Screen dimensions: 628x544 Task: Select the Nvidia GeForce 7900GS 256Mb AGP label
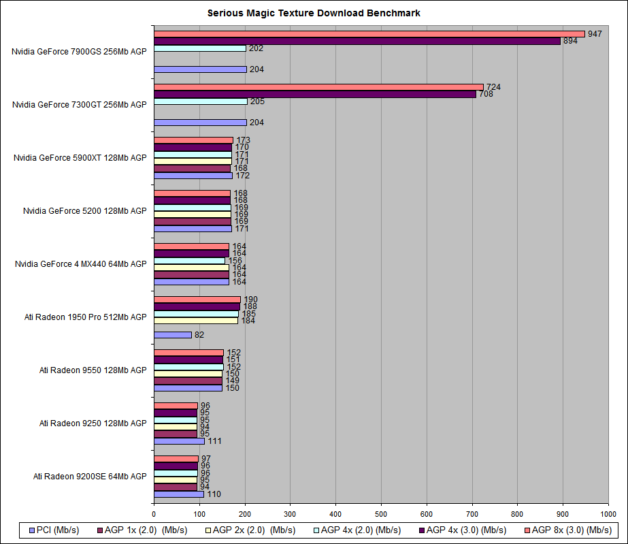(79, 51)
